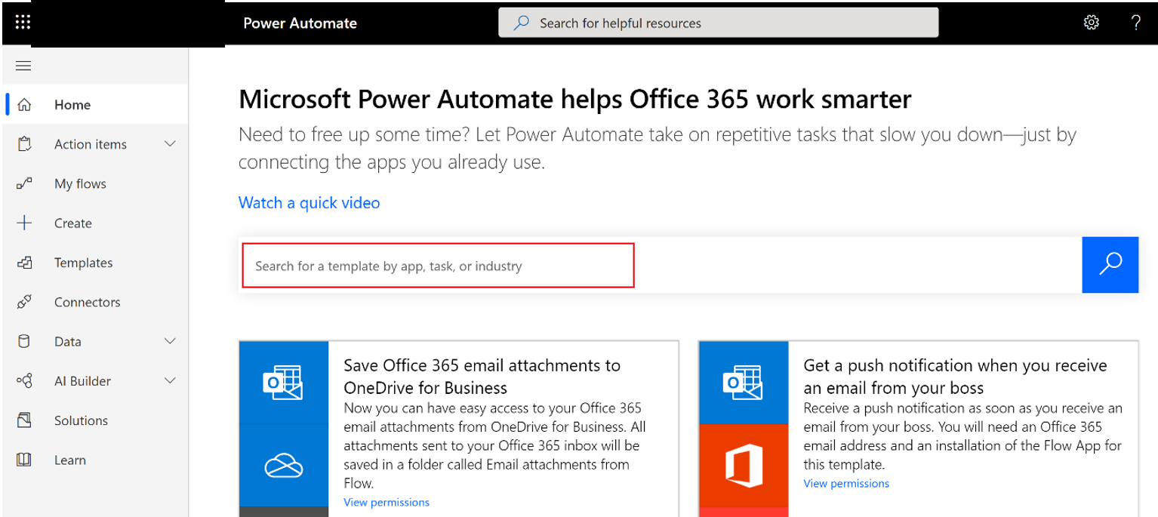This screenshot has width=1158, height=517.
Task: Open Solutions in the sidebar
Action: [95, 420]
